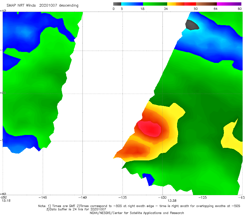Click the large red wind core on the map
This screenshot has width=245, height=215.
click(x=149, y=128)
